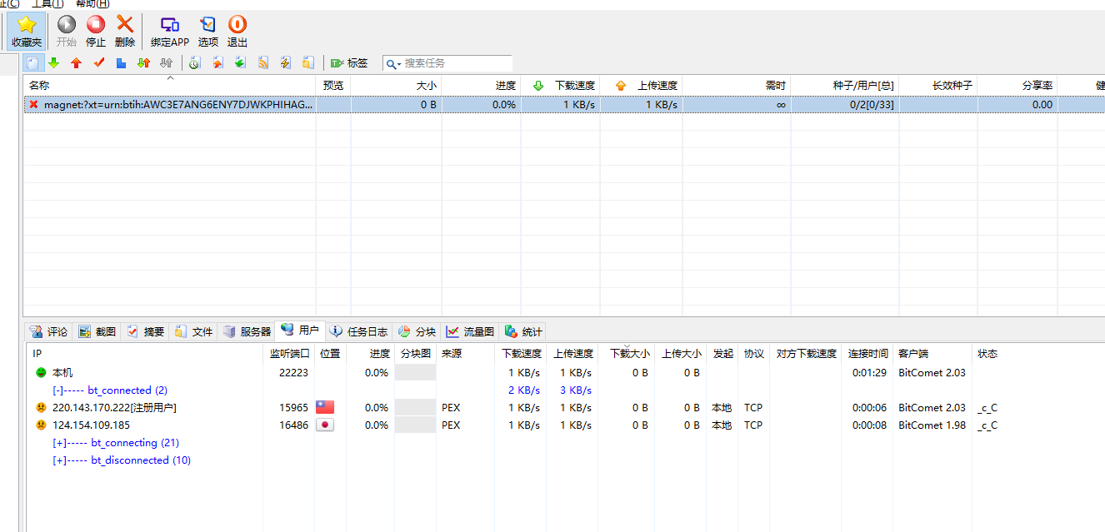This screenshot has width=1105, height=532.
Task: Sort peers by the 协议 protocol column header
Action: (754, 354)
